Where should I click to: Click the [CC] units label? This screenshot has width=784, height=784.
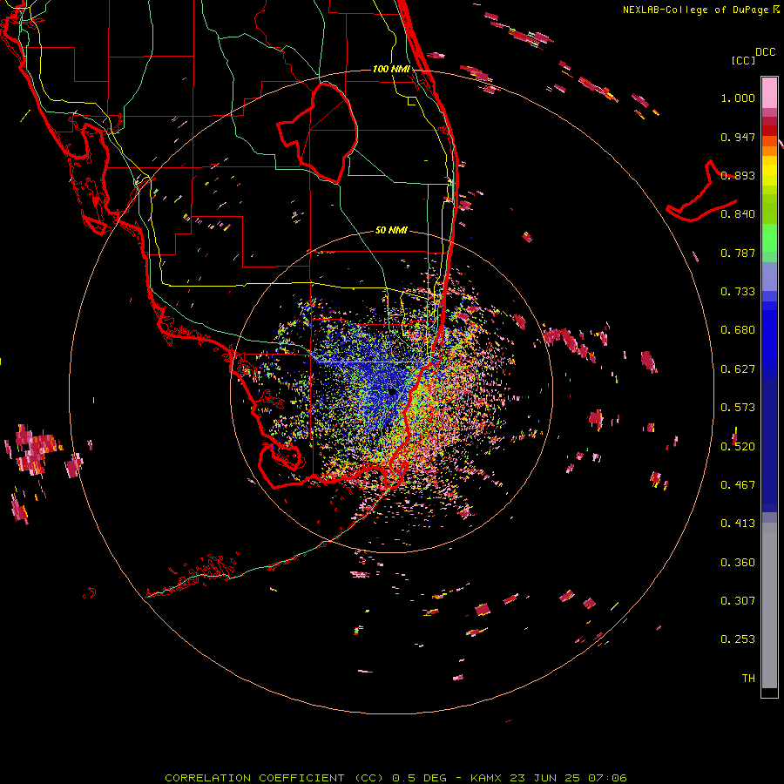743,60
